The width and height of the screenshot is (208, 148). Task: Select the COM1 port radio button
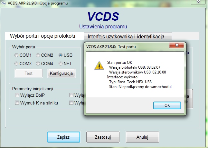click(x=16, y=55)
